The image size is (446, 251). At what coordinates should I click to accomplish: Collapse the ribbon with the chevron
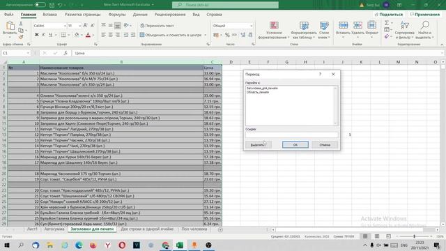click(442, 45)
